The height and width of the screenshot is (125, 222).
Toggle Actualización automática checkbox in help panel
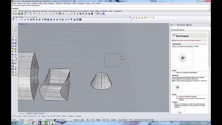click(x=171, y=30)
